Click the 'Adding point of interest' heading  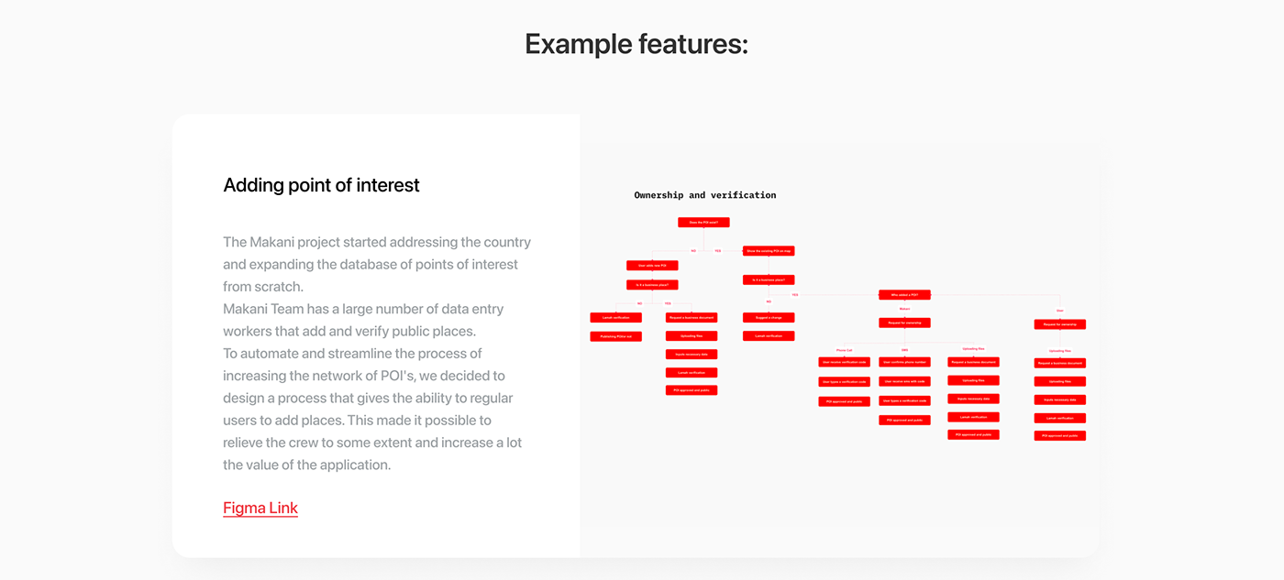point(321,185)
